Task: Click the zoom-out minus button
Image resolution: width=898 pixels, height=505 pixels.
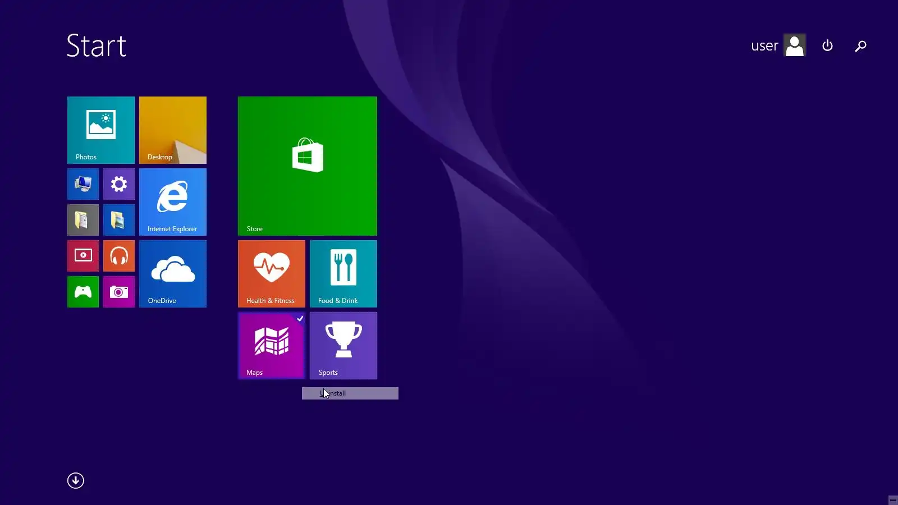Action: click(x=893, y=500)
